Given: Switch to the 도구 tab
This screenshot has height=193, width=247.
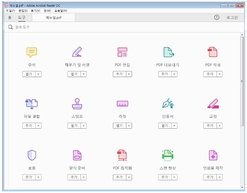Looking at the screenshot, I should point(22,17).
